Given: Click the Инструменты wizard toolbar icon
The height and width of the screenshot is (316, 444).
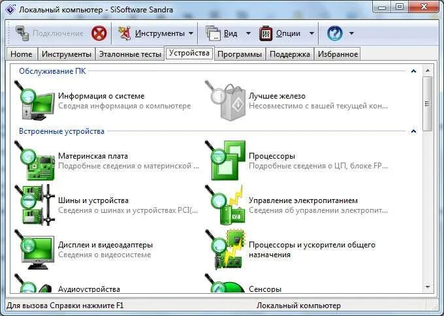Looking at the screenshot, I should click(x=124, y=33).
